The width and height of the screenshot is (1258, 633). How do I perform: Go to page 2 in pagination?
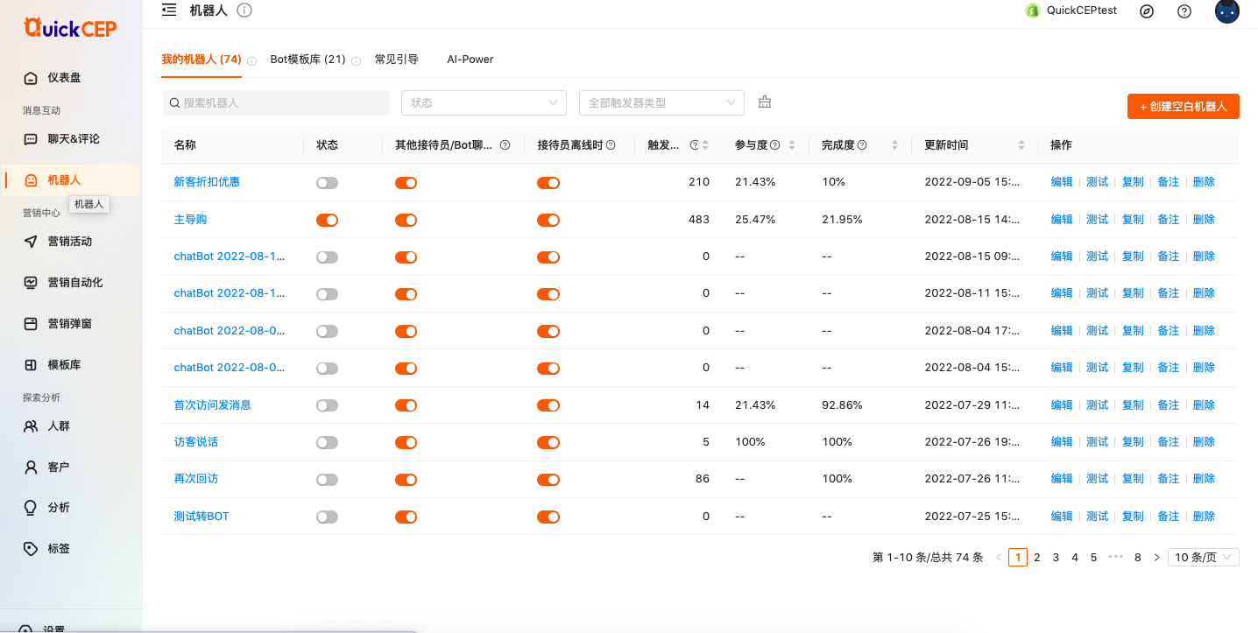pos(1036,557)
